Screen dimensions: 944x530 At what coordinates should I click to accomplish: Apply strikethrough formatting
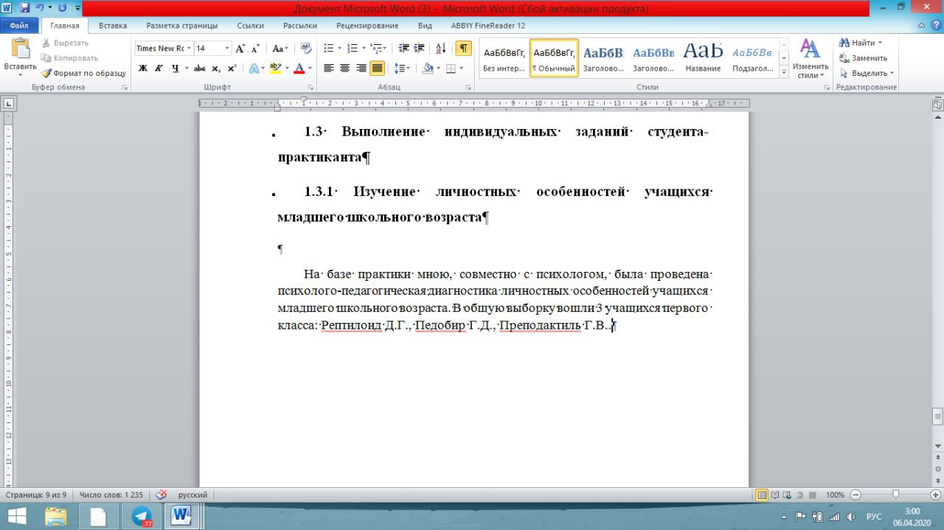[199, 69]
